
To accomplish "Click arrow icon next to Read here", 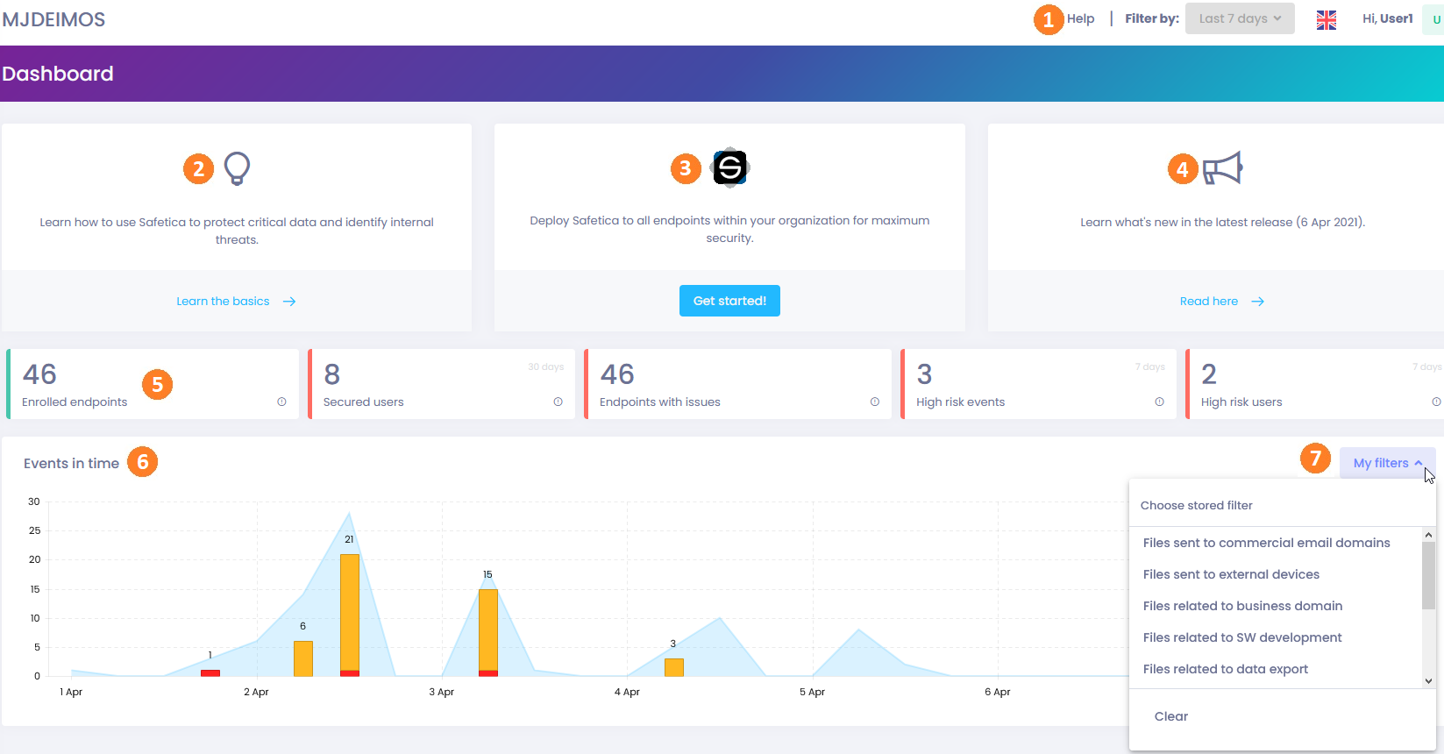I will (1257, 302).
